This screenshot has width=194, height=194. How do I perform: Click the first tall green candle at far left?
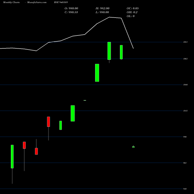(12, 156)
